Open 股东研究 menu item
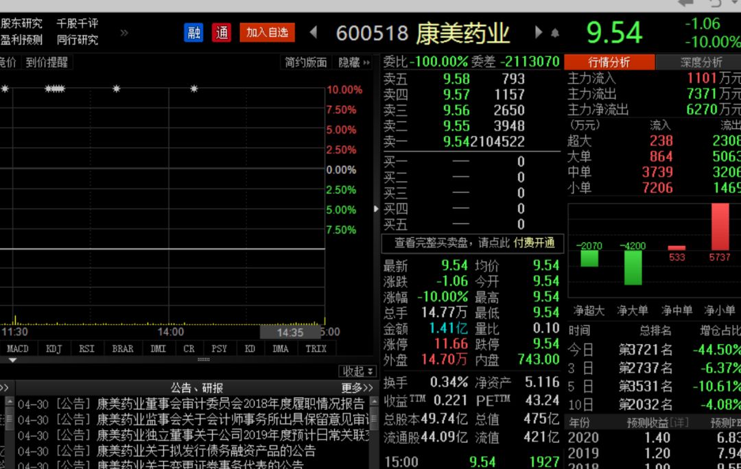The image size is (741, 469). (x=21, y=23)
